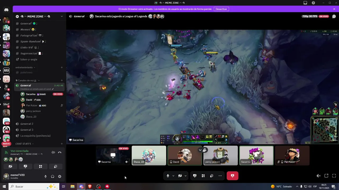Focus the Pan Kaizer video tile
The height and width of the screenshot is (190, 339).
pyautogui.click(x=292, y=155)
